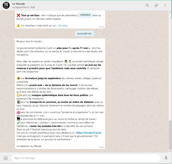Click the scrollbar up arrow
The height and width of the screenshot is (164, 172).
(x=170, y=12)
